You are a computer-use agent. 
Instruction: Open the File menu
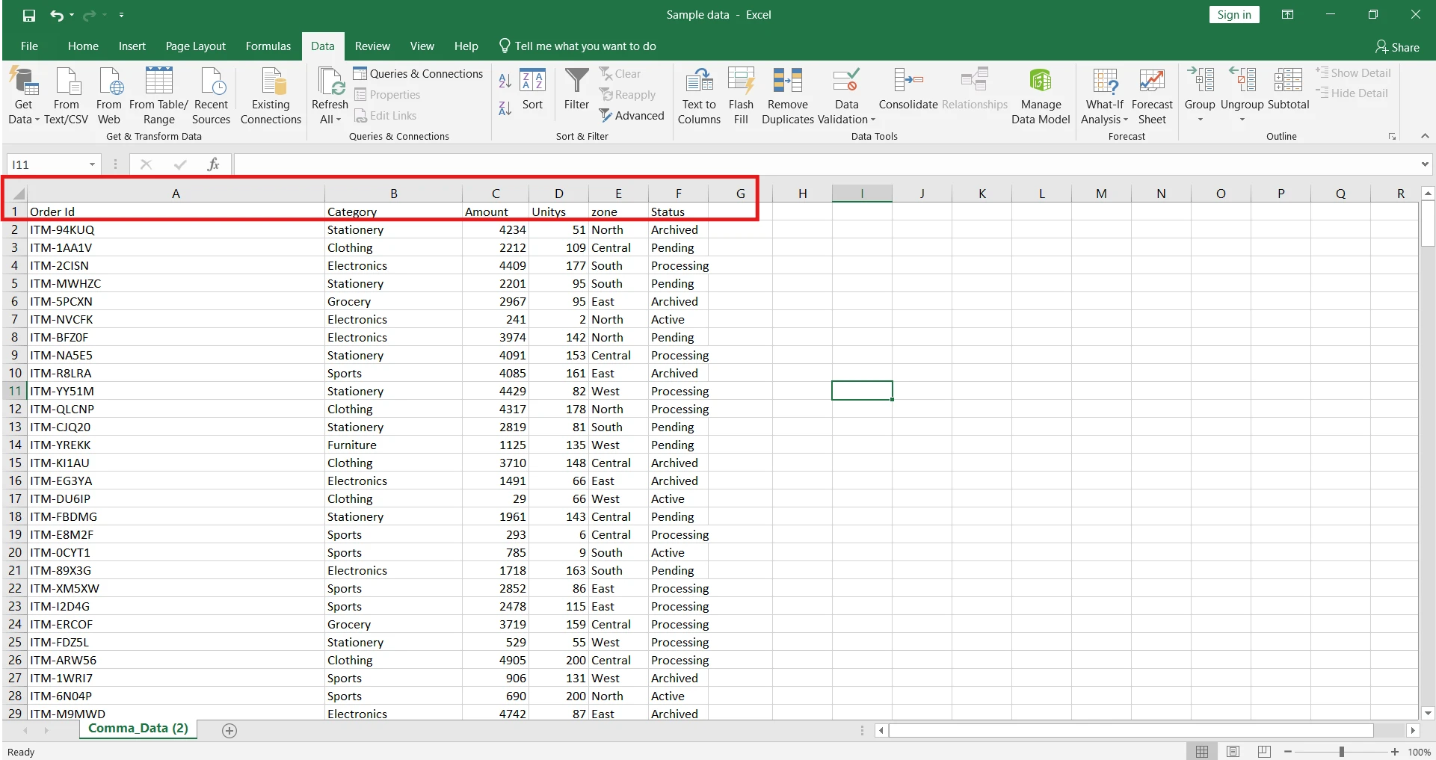(x=29, y=46)
